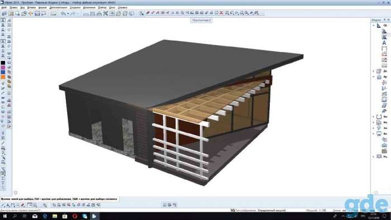Select the letter A text module icon

pos(384,43)
